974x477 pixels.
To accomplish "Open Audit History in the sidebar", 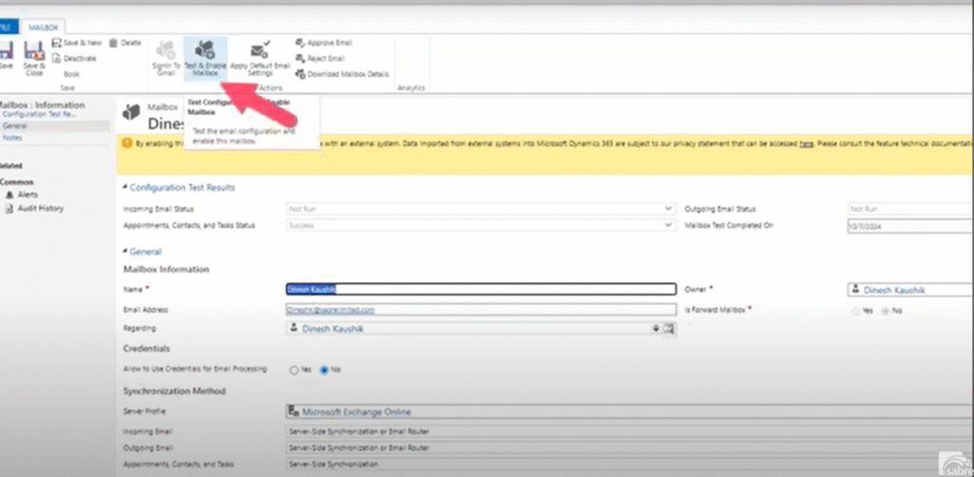I will coord(40,208).
